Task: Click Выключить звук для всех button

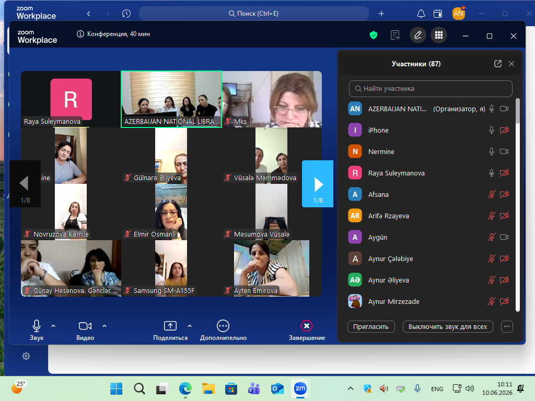Action: [x=448, y=327]
